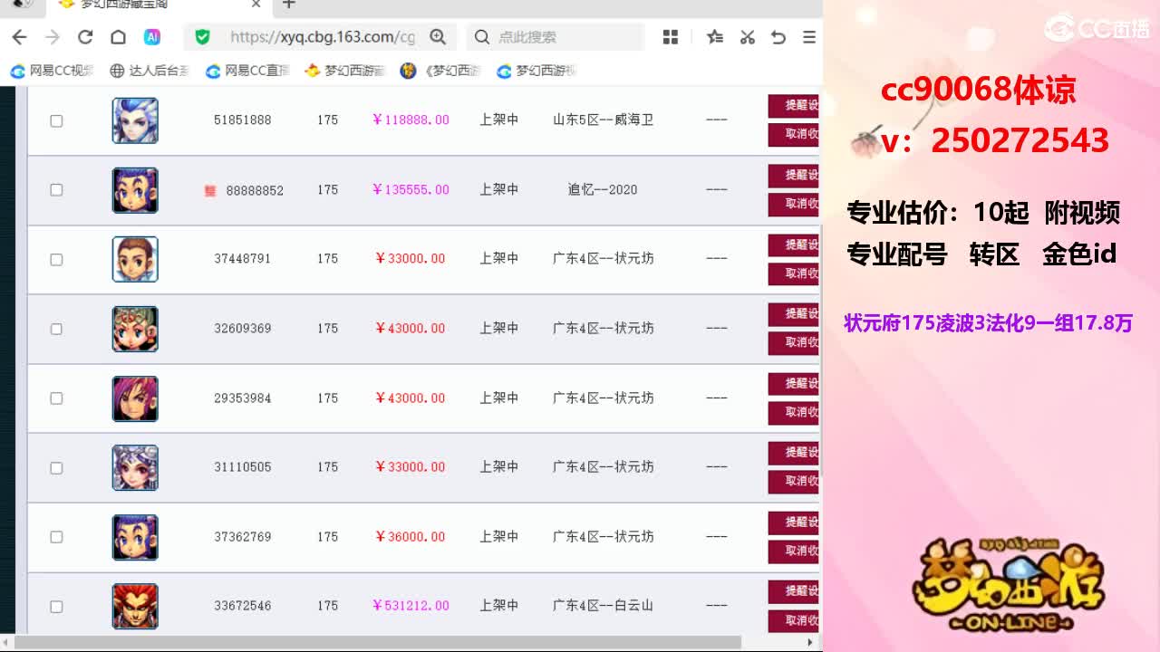The height and width of the screenshot is (652, 1160).
Task: Open the 网易CC视频 bookmark
Action: (x=53, y=71)
